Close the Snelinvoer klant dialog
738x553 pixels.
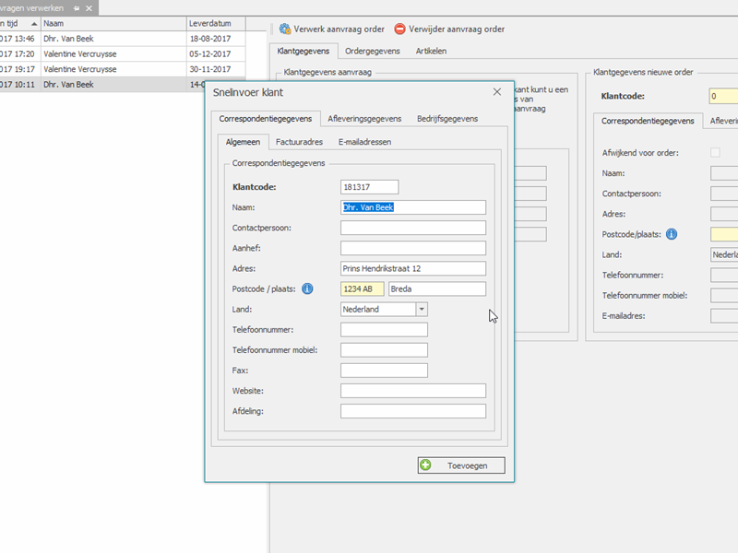click(497, 92)
